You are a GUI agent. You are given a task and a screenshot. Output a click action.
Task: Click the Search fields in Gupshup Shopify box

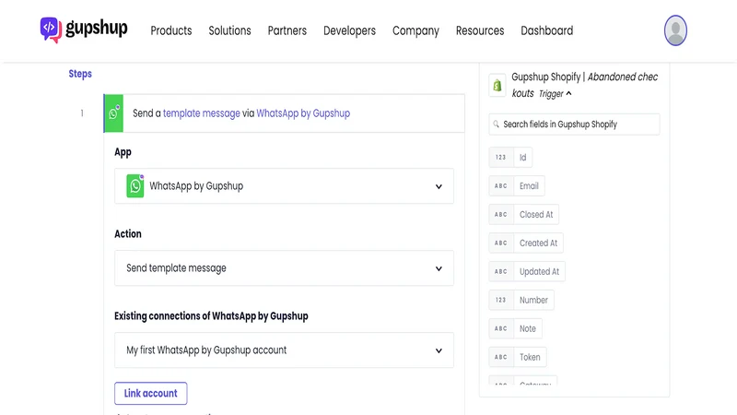tap(574, 125)
